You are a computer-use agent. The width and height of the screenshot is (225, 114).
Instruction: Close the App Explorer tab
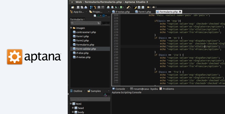pos(86,12)
